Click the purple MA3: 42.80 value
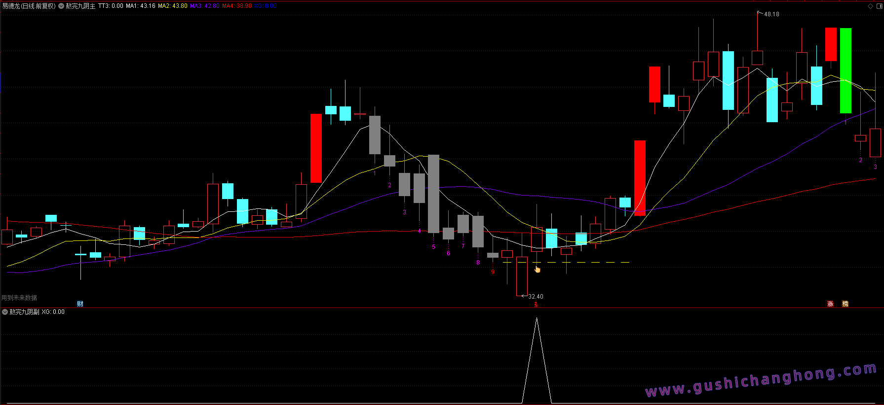This screenshot has height=405, width=884. tap(205, 6)
